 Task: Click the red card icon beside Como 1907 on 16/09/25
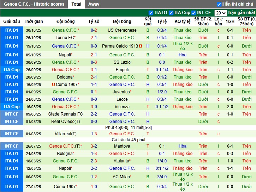pyautogui.click(x=53, y=84)
